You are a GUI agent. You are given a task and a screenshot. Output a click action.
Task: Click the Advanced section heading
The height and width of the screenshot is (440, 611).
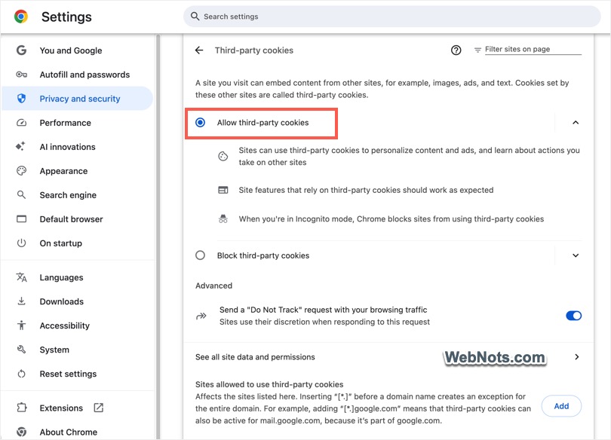click(214, 286)
